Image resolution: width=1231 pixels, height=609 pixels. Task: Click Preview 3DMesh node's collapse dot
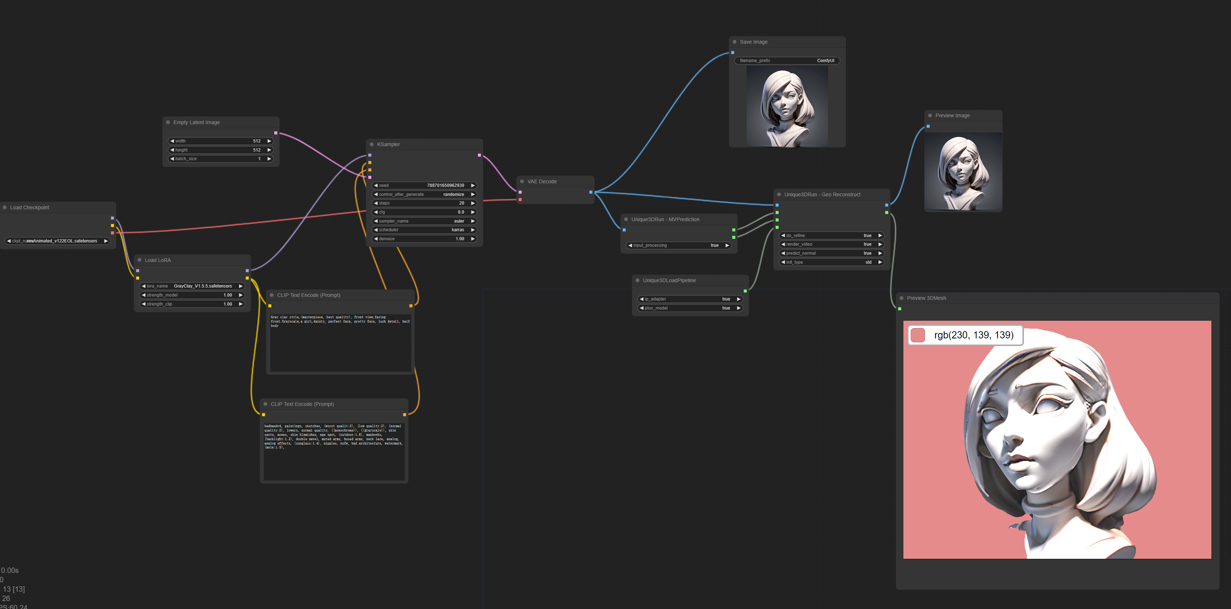(901, 298)
